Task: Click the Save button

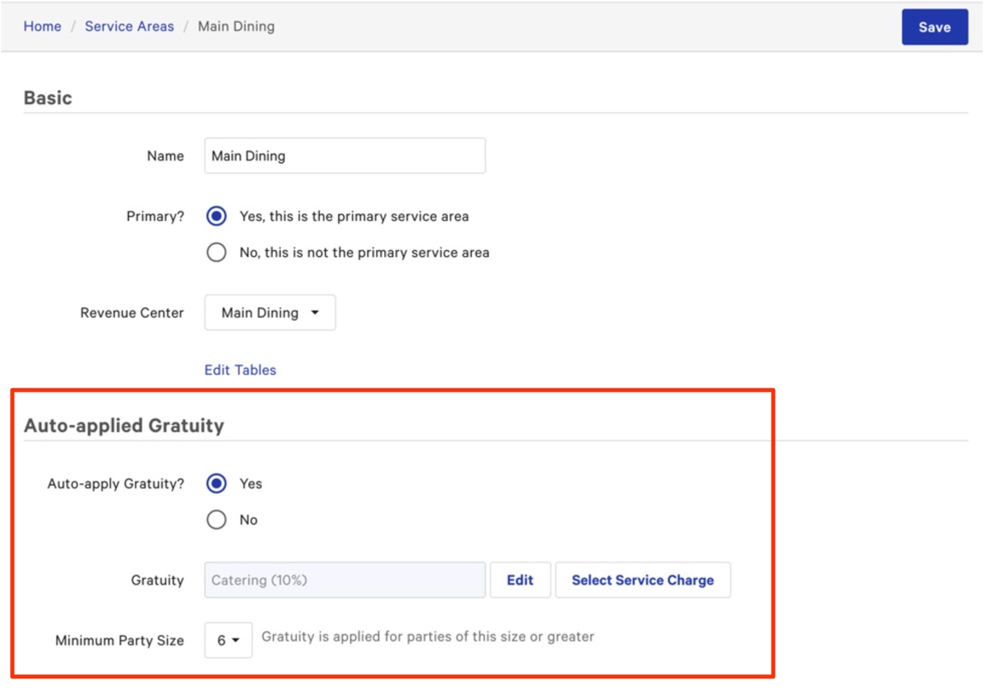Action: point(934,27)
